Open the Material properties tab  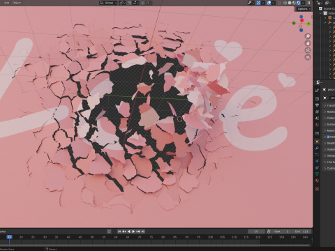click(x=317, y=181)
